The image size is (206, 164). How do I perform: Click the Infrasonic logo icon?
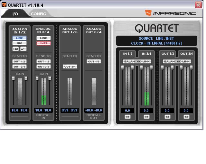tap(148, 13)
